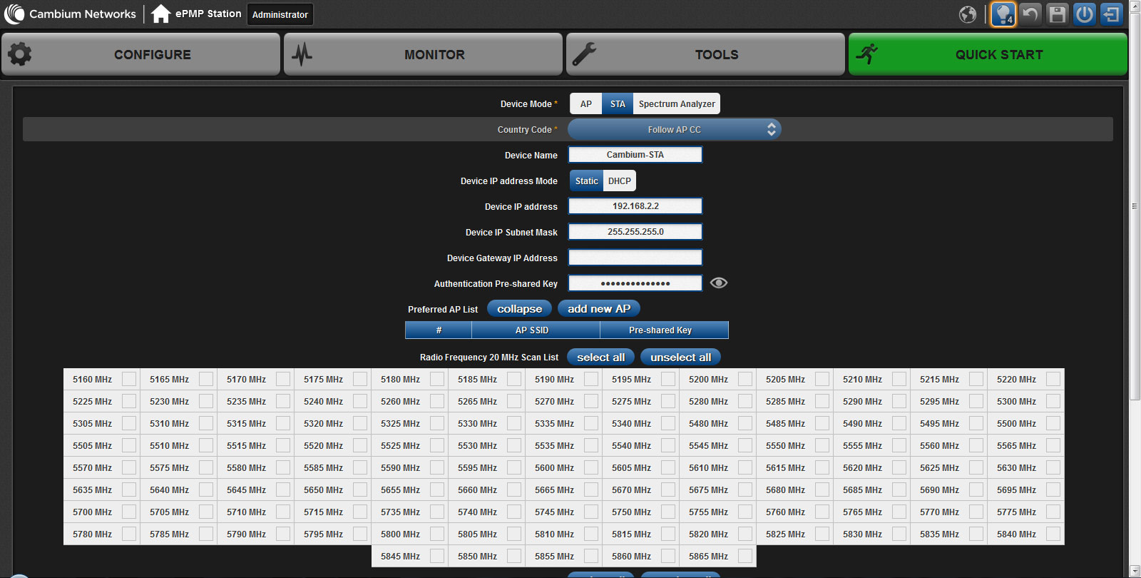Open the lightbulb notifications icon
This screenshot has width=1141, height=578.
[x=1003, y=14]
